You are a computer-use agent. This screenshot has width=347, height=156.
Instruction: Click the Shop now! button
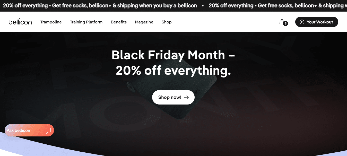pos(173,97)
